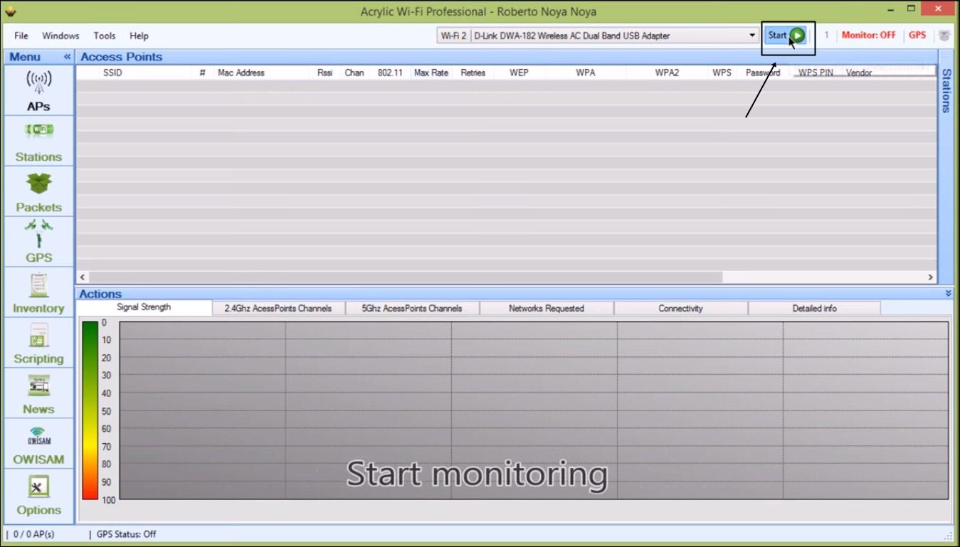Switch to 2.4Ghz AcessPoints Channels tab

click(x=278, y=309)
